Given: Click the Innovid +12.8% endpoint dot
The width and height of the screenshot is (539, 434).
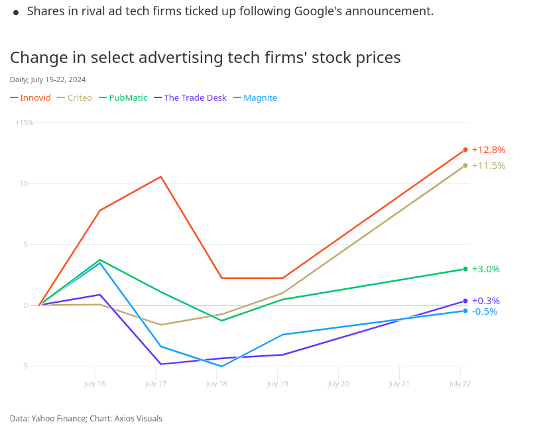Looking at the screenshot, I should pyautogui.click(x=465, y=150).
